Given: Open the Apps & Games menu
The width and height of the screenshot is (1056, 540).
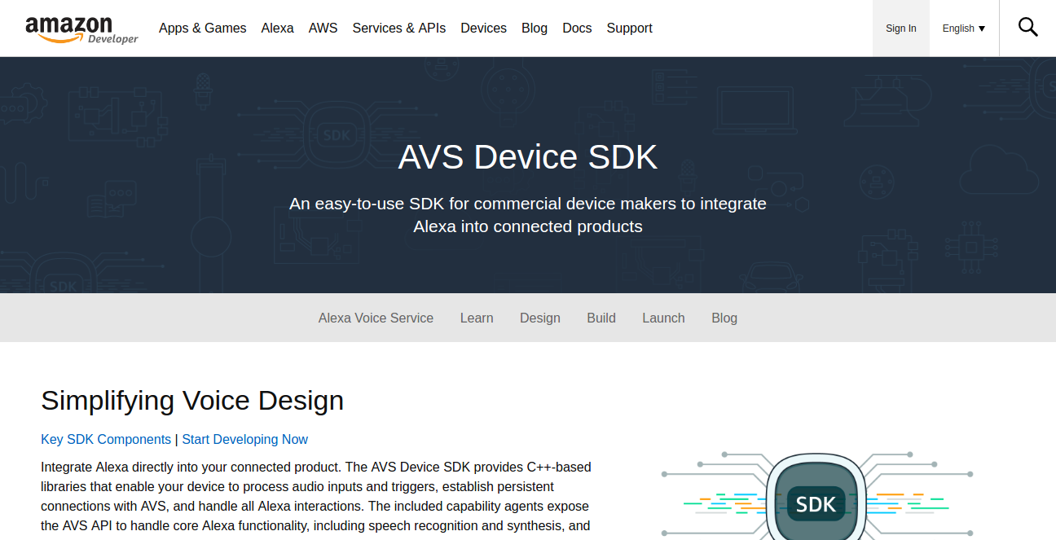Looking at the screenshot, I should [x=202, y=28].
